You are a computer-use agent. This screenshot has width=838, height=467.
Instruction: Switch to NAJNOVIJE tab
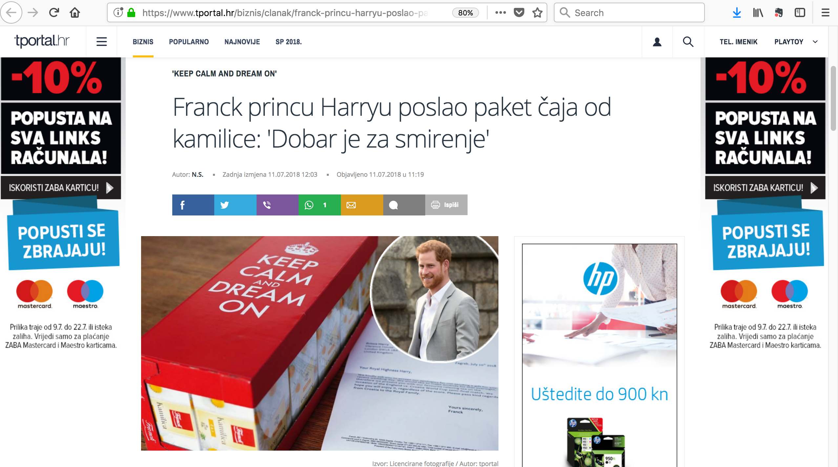pyautogui.click(x=242, y=42)
